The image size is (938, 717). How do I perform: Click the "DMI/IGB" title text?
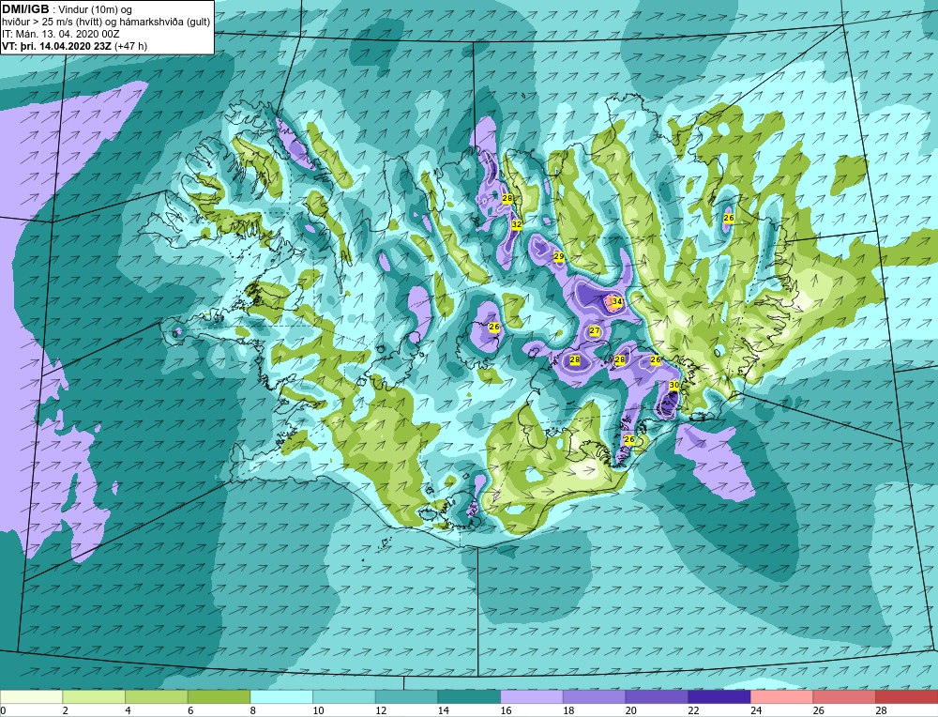25,9
